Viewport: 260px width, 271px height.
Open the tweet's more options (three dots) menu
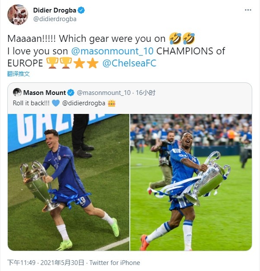point(247,10)
